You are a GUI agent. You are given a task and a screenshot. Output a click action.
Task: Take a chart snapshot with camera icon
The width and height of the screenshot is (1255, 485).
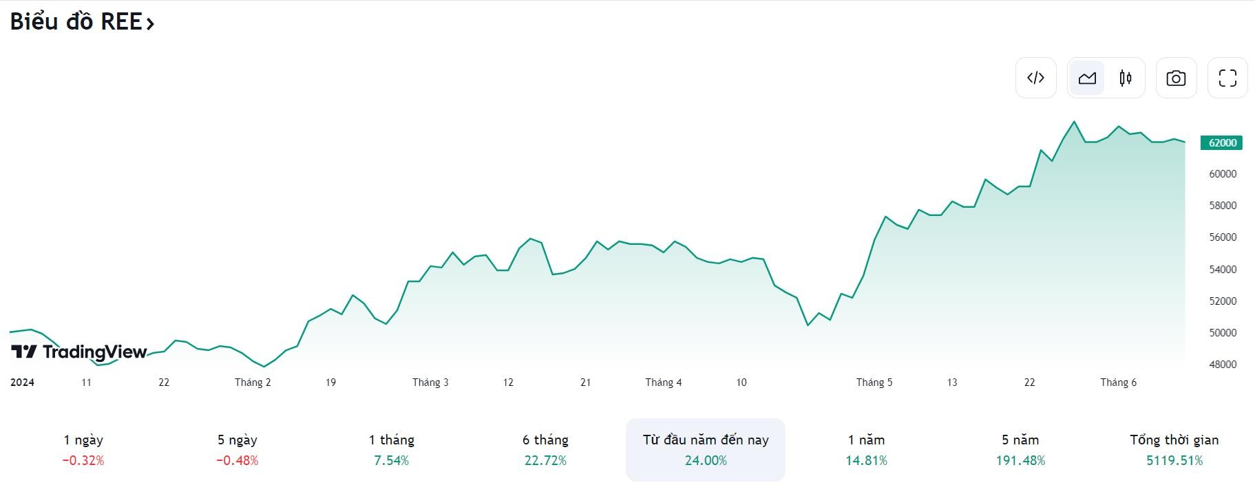[x=1176, y=78]
